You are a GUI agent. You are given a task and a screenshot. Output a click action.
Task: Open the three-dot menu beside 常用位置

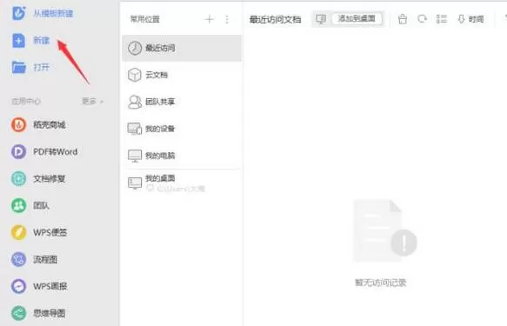pos(227,19)
